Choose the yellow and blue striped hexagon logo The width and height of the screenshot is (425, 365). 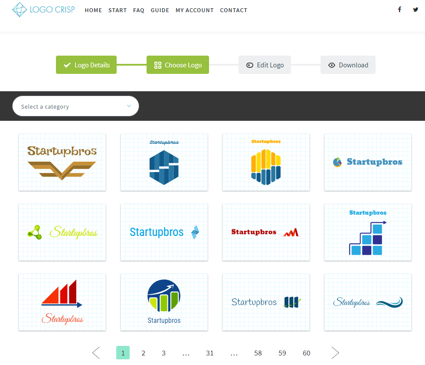pos(266,163)
